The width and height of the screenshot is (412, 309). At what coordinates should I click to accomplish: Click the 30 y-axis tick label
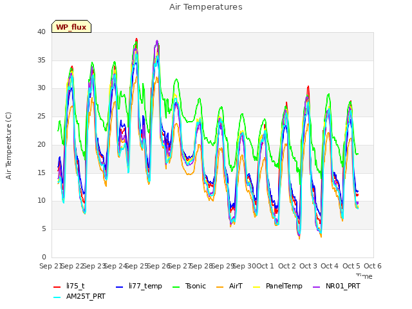tap(41, 88)
